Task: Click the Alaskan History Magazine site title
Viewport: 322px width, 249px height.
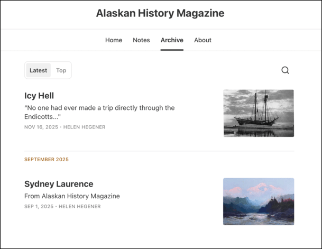Action: (x=160, y=14)
